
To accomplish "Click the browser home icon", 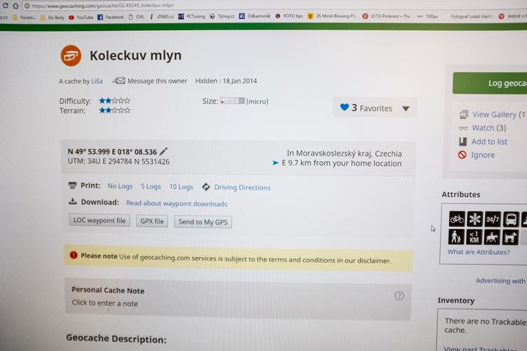I will click(x=15, y=6).
